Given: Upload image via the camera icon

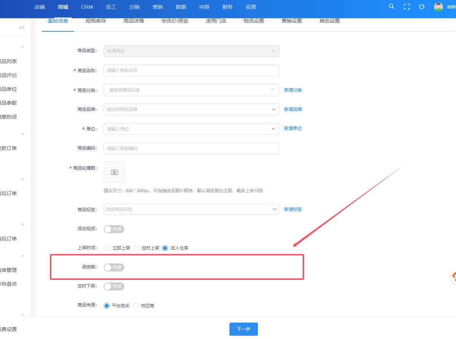Looking at the screenshot, I should click(x=114, y=172).
